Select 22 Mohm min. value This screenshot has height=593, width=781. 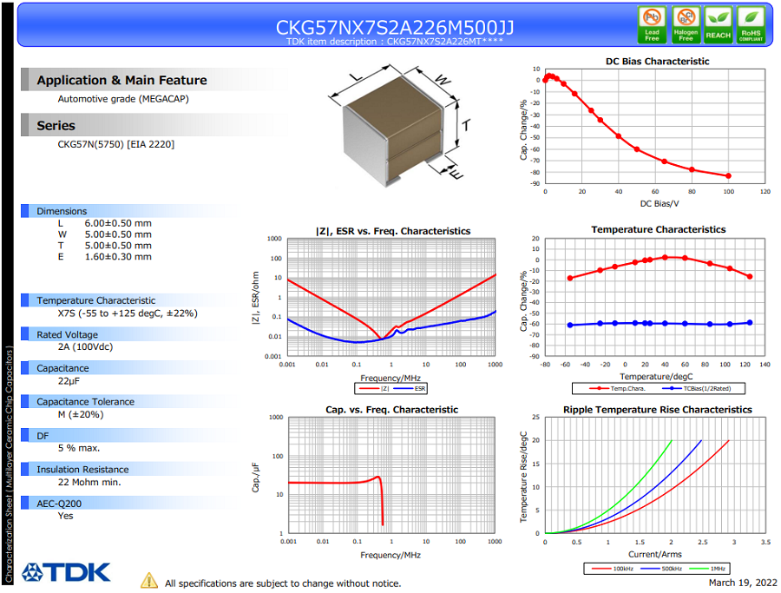(89, 482)
